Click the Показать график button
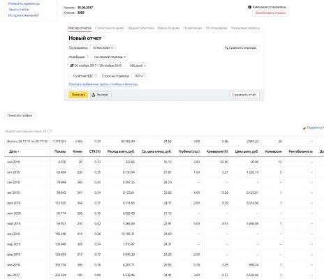The height and width of the screenshot is (279, 324). coord(20,116)
